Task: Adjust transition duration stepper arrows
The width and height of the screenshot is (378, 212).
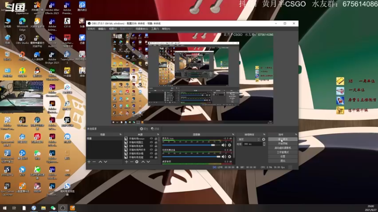Action: pos(264,144)
